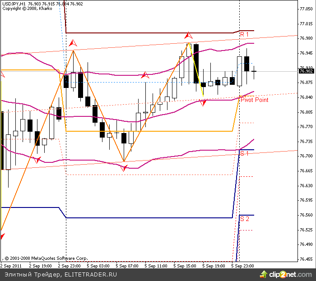This screenshot has height=281, width=316.
Task: Click the red arrow in the bottom-left chart corner
Action: [2, 236]
